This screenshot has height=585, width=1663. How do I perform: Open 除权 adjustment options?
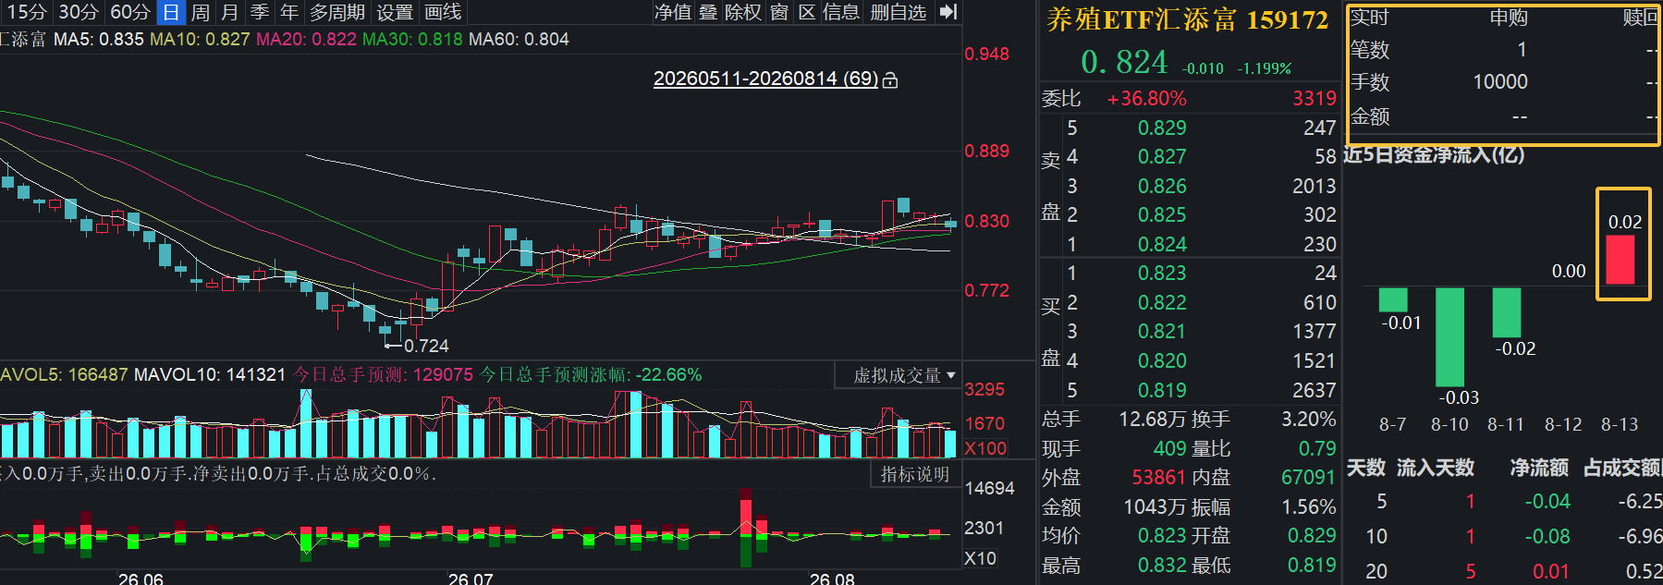point(743,12)
